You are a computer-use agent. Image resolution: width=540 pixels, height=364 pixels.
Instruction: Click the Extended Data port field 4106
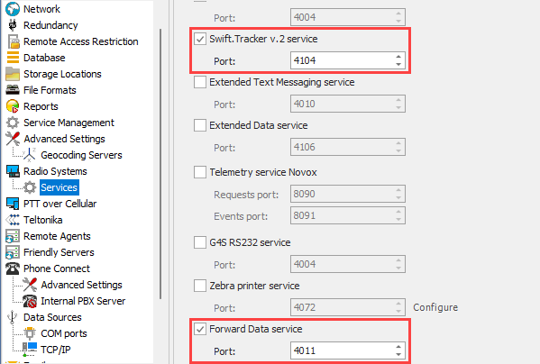pyautogui.click(x=348, y=147)
